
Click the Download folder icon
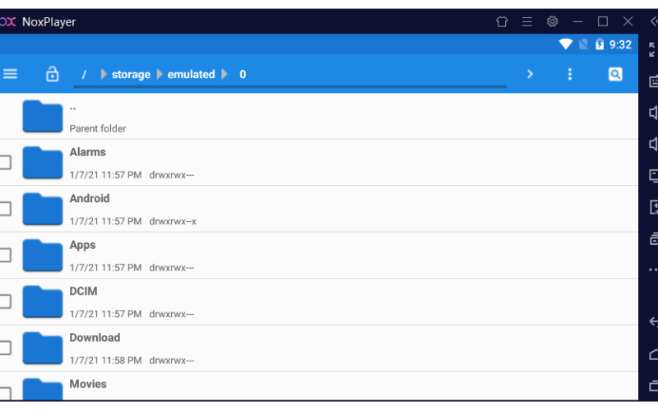tap(43, 348)
